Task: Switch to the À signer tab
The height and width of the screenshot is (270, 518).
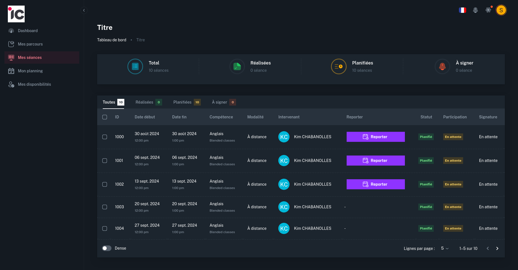Action: pos(223,102)
